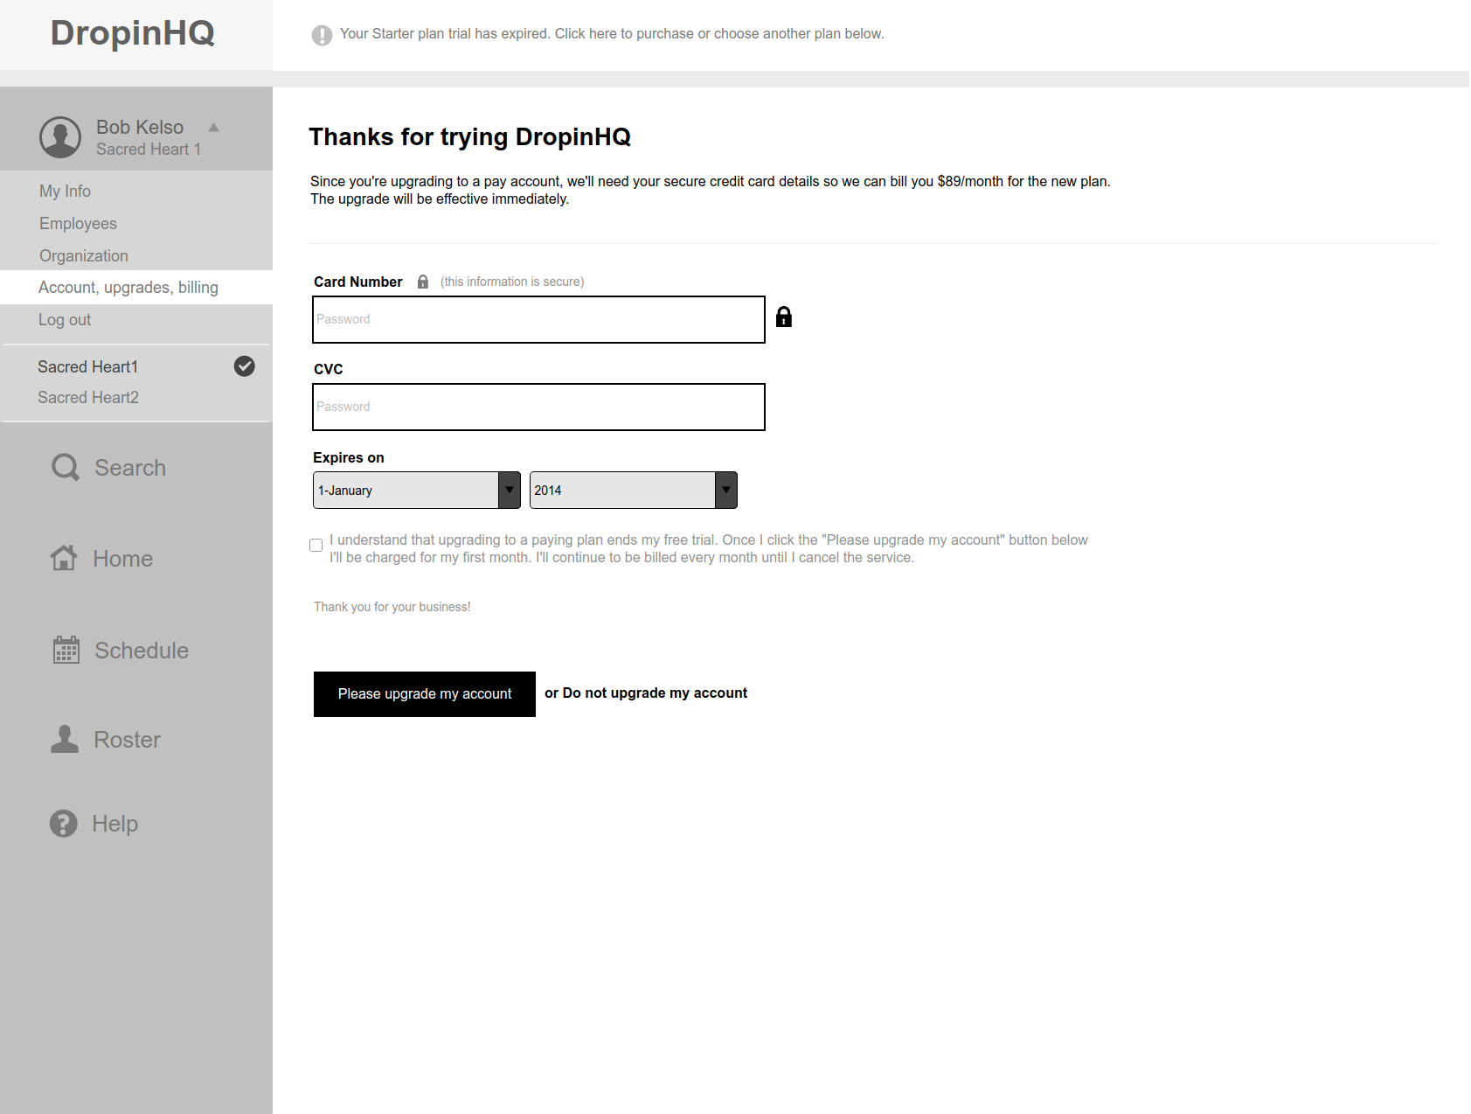1471x1114 pixels.
Task: Collapse the Bob Kelso user menu arrow
Action: (214, 128)
